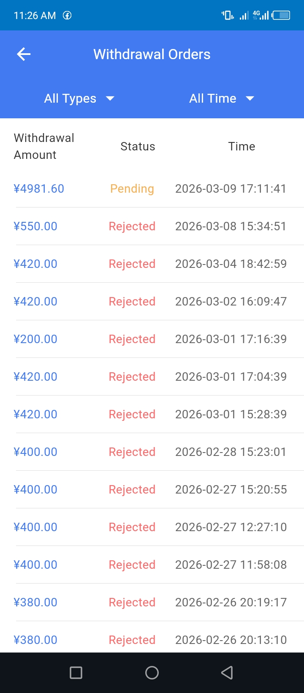This screenshot has height=693, width=304.
Task: Tap the back arrow icon
Action: pos(24,54)
